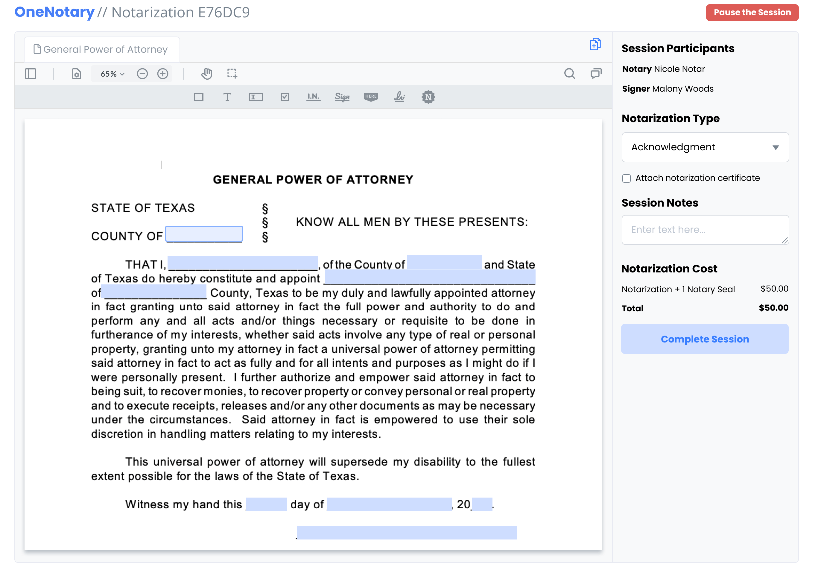Click the zoom in plus icon
818x582 pixels.
point(162,74)
